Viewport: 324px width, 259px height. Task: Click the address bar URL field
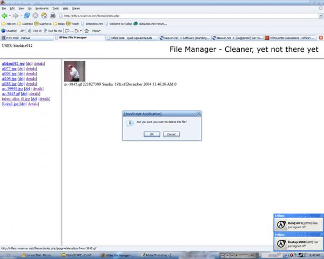click(x=188, y=16)
